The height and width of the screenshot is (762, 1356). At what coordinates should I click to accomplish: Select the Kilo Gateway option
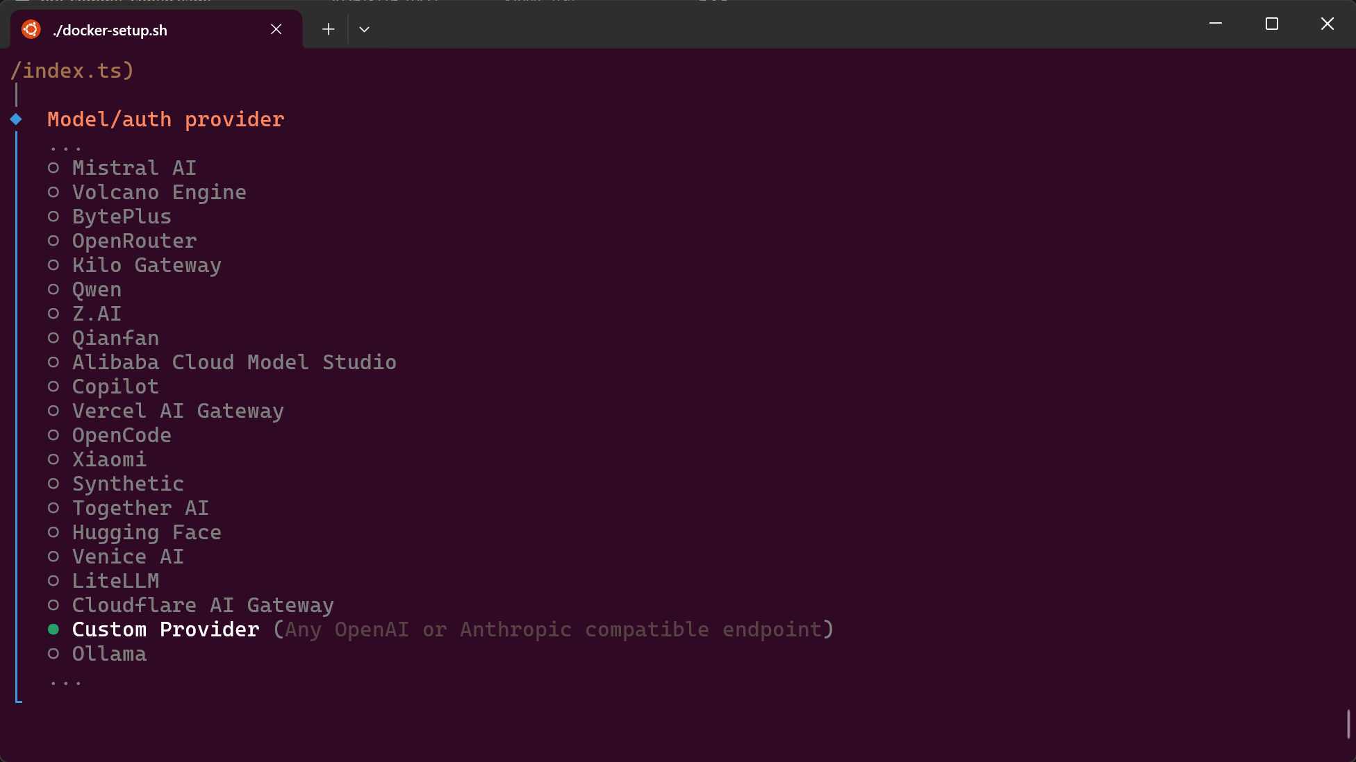(x=135, y=265)
